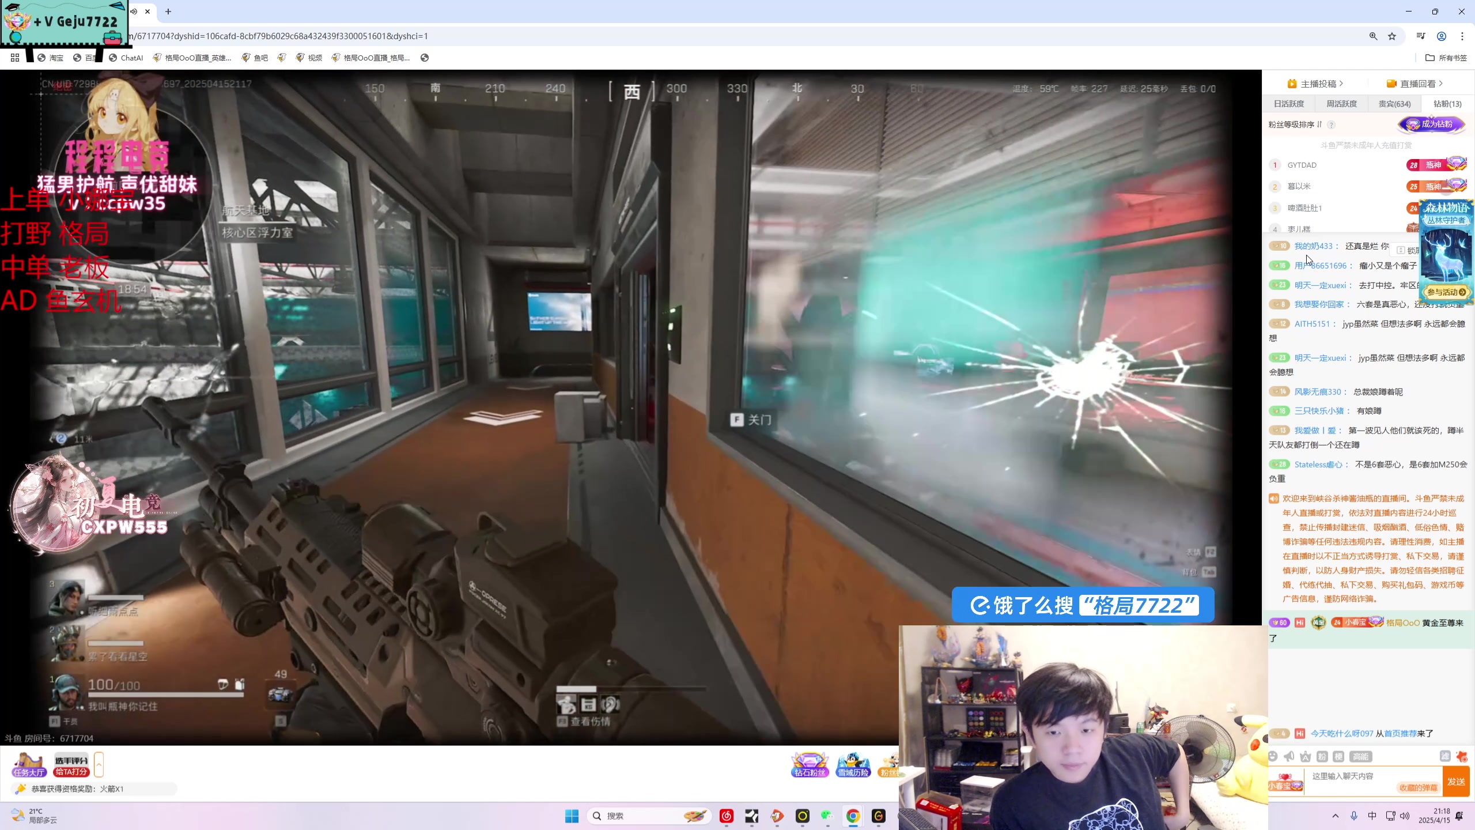Send the chat message with 发送
Image resolution: width=1475 pixels, height=830 pixels.
(1456, 782)
